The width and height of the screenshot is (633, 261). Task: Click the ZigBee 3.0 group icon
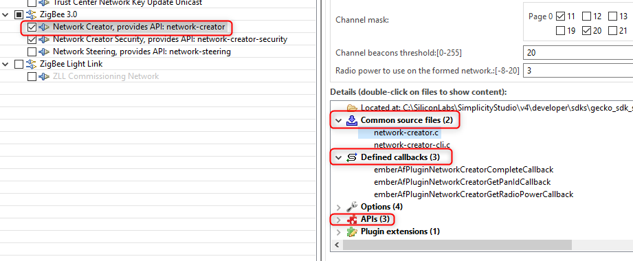tap(32, 15)
